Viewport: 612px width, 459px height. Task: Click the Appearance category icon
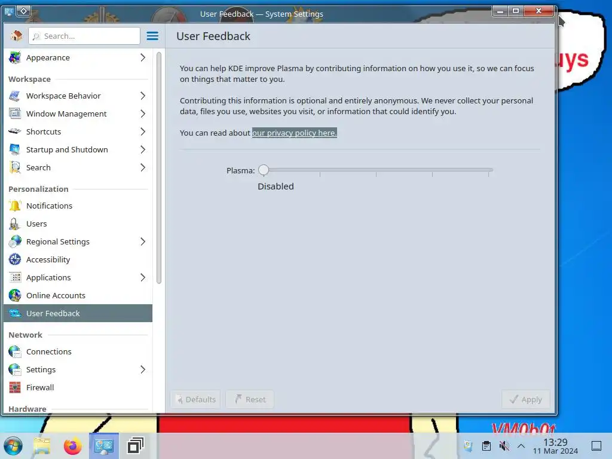(15, 58)
